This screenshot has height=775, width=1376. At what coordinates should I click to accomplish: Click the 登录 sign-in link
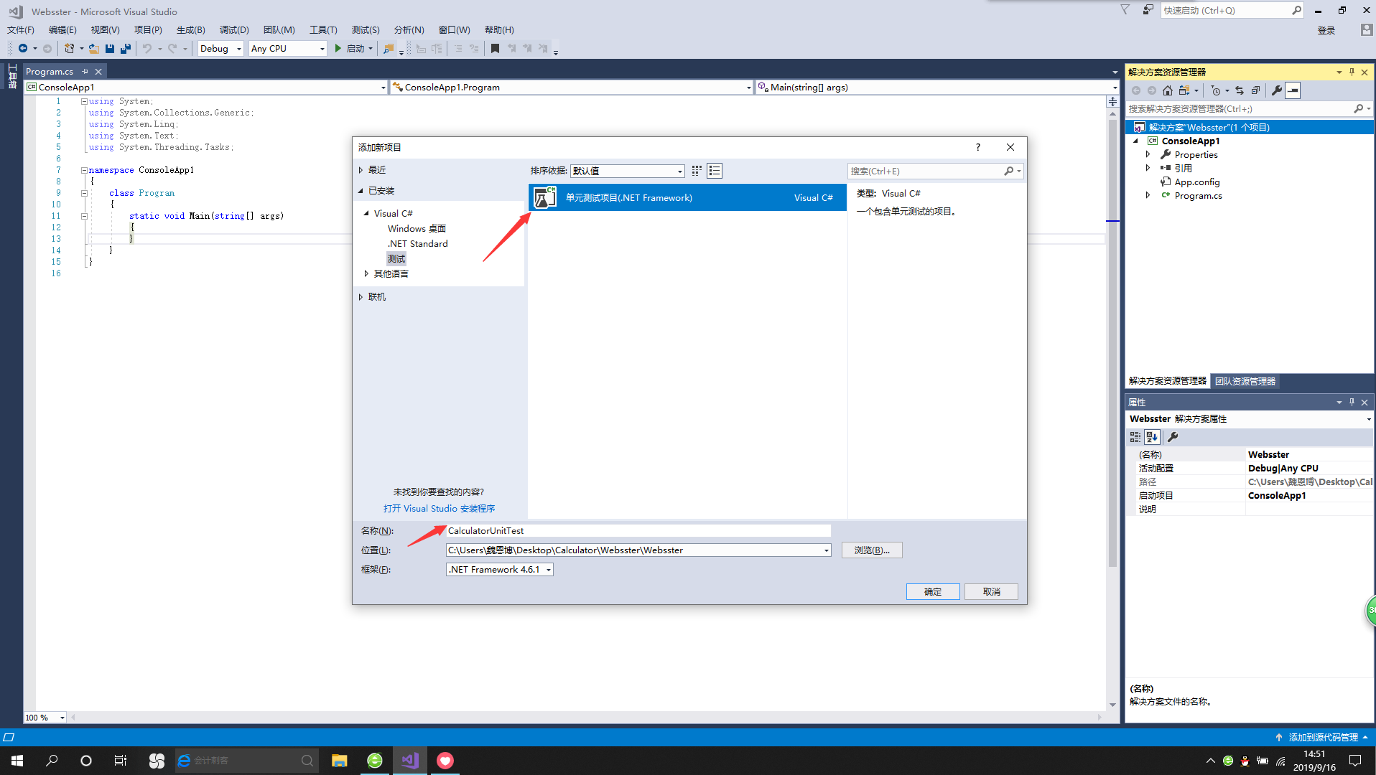pyautogui.click(x=1326, y=30)
